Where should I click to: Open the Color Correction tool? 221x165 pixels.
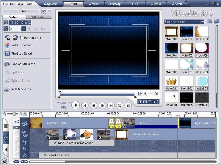point(18,45)
